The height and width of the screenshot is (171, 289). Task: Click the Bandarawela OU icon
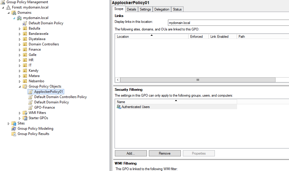[x=25, y=34]
